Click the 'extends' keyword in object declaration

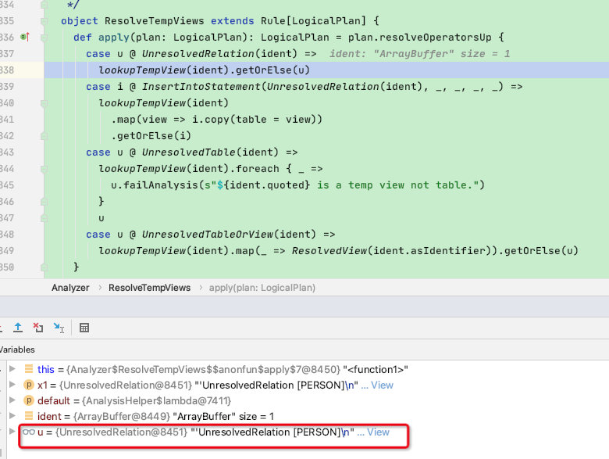coord(232,20)
